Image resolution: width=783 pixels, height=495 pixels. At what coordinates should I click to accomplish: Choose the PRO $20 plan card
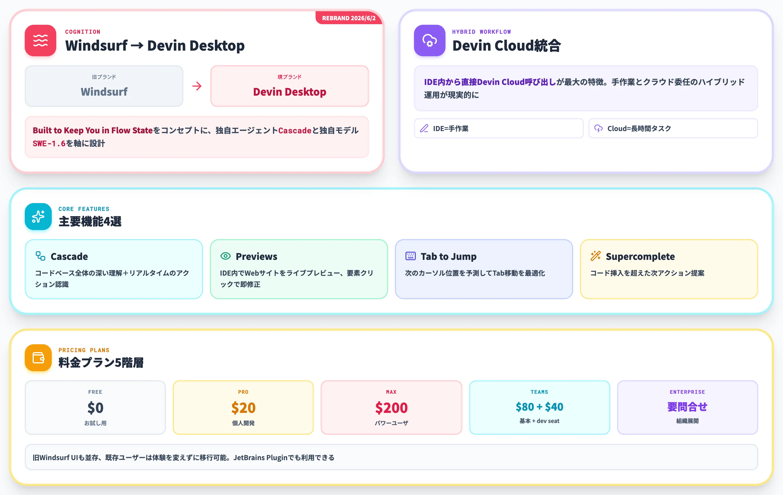tap(243, 408)
